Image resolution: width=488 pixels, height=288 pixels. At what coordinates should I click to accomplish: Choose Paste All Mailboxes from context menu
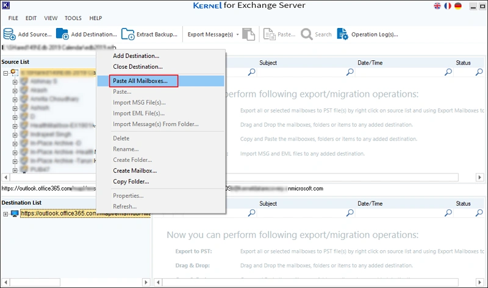point(160,81)
